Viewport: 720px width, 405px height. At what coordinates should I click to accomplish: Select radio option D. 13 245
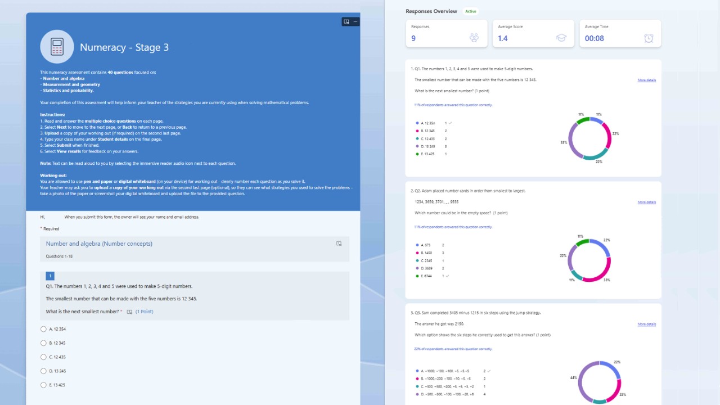click(x=43, y=371)
